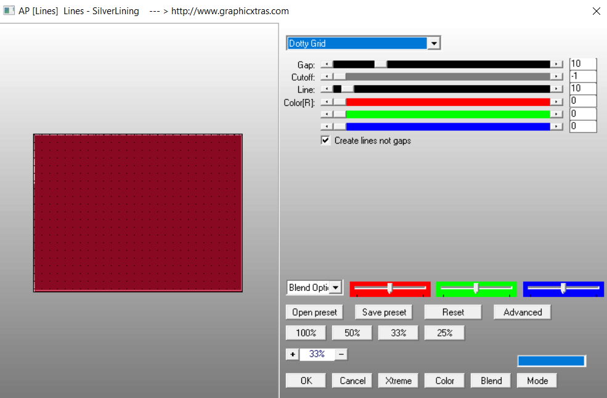Image resolution: width=607 pixels, height=398 pixels.
Task: Click the blue color slider bar
Action: click(442, 126)
